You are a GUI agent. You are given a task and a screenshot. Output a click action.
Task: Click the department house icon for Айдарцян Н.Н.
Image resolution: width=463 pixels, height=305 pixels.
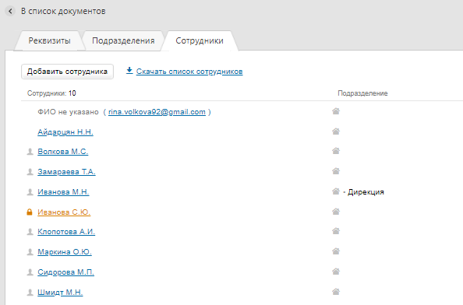pyautogui.click(x=336, y=131)
